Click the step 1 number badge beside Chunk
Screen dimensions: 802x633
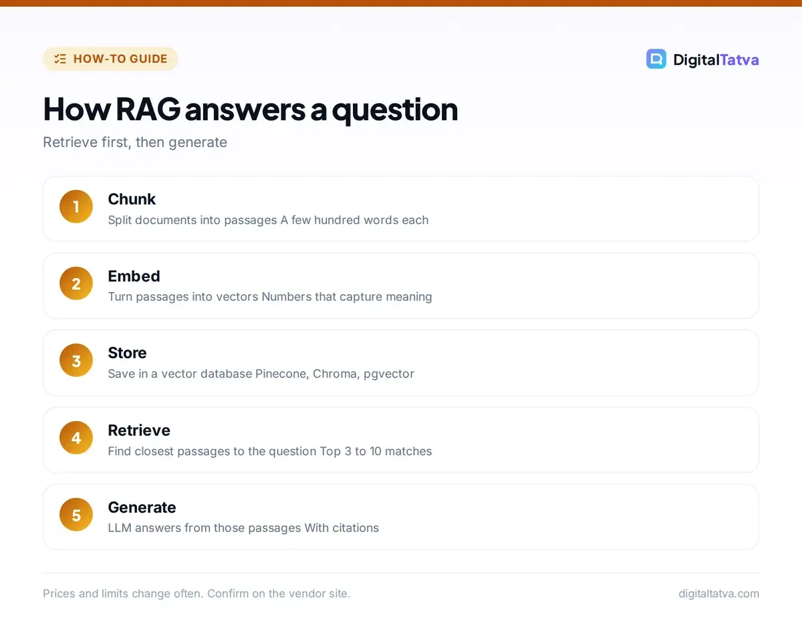click(76, 207)
